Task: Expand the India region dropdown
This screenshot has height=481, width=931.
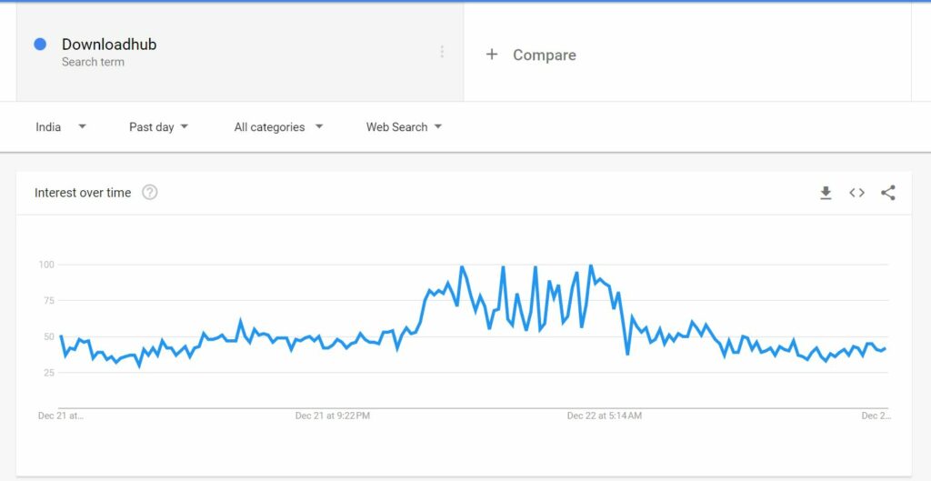Action: (x=61, y=126)
